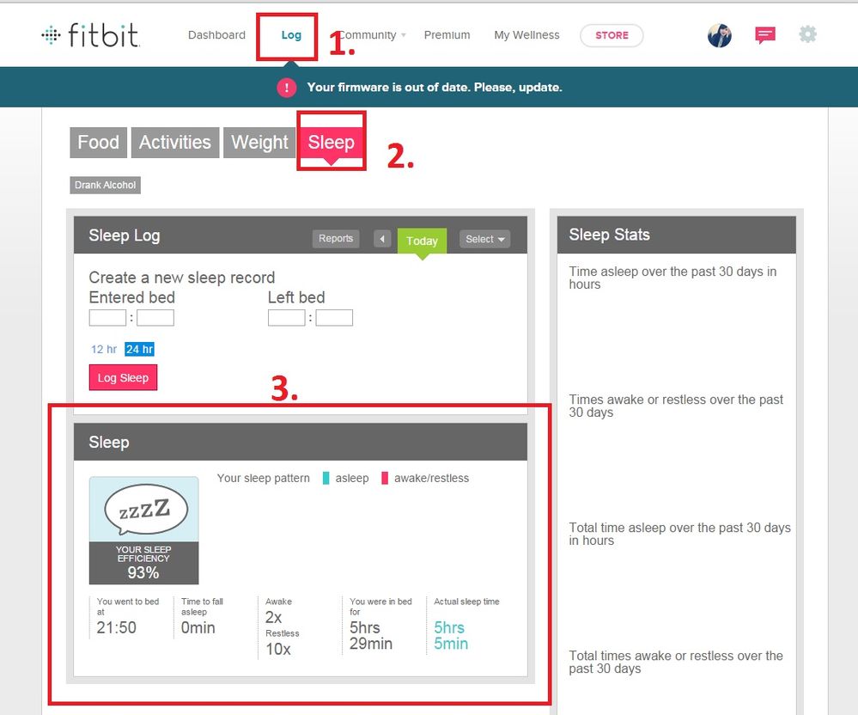This screenshot has height=715, width=858.
Task: Click the firmware out of date message
Action: (435, 87)
